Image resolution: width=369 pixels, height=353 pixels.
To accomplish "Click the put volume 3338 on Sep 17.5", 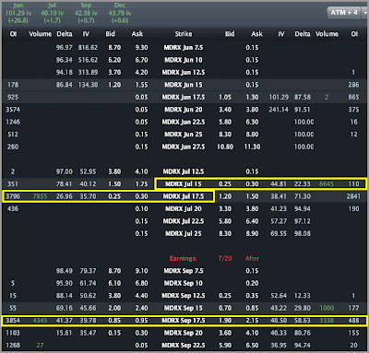I will (327, 321).
